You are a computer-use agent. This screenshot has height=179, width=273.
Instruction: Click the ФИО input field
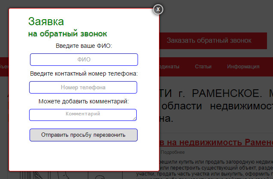[84, 59]
